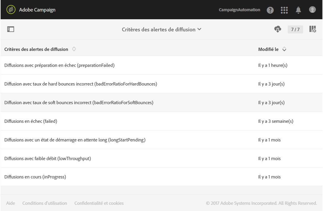Select the lowThroughput criteria row
This screenshot has height=211, width=323.
pyautogui.click(x=47, y=159)
